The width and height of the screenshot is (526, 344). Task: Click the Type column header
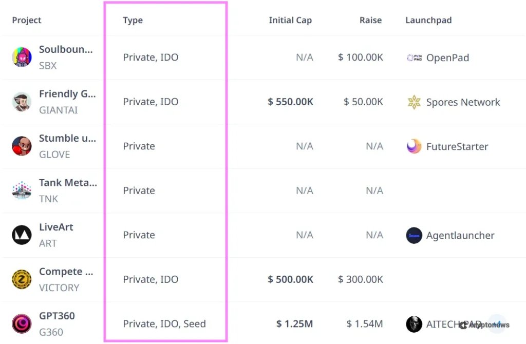pos(133,20)
